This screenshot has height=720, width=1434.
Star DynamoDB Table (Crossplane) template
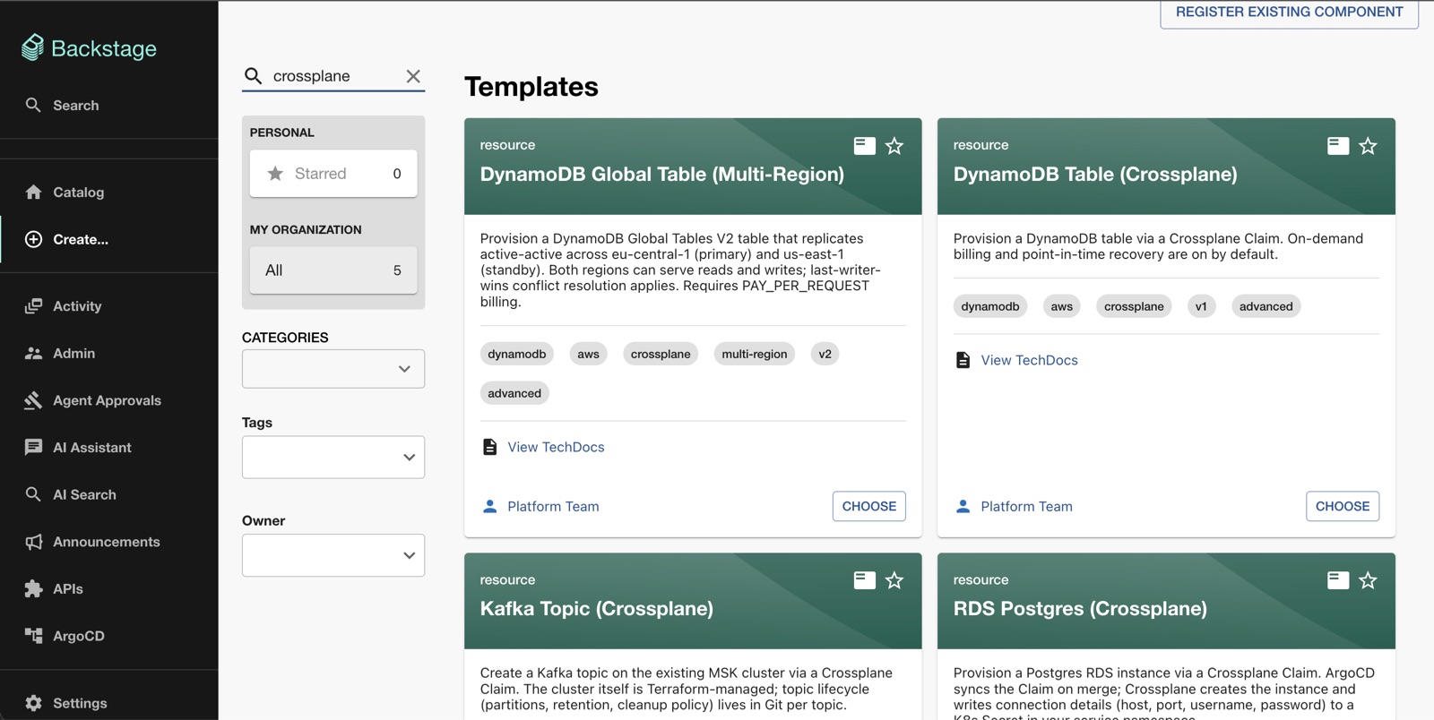click(1368, 146)
